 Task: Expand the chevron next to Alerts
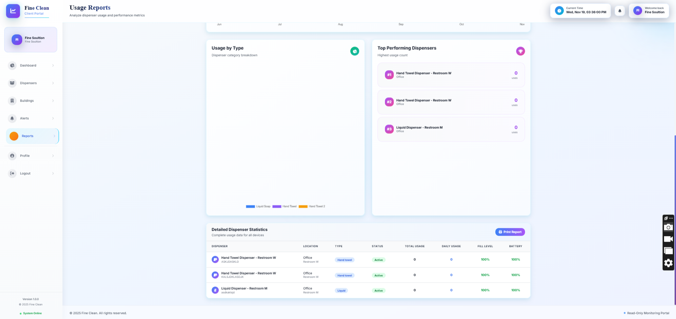point(53,118)
